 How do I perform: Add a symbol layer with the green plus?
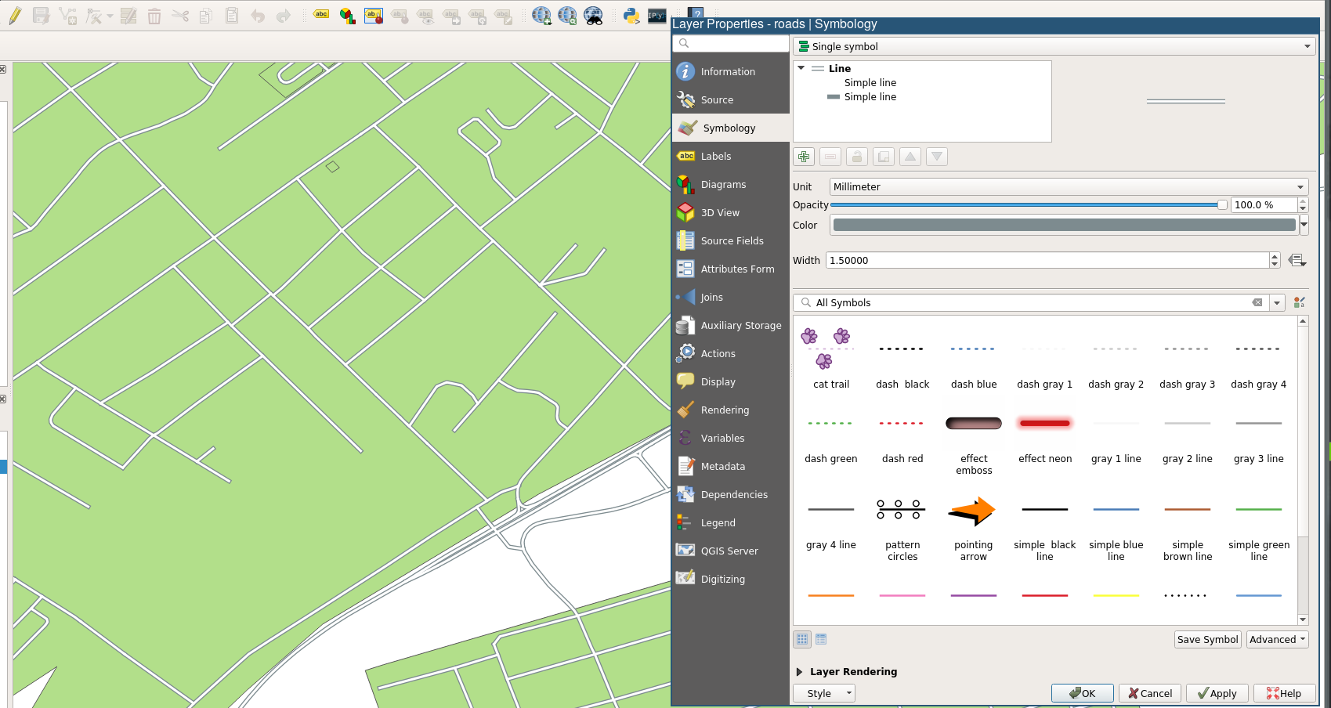tap(804, 157)
